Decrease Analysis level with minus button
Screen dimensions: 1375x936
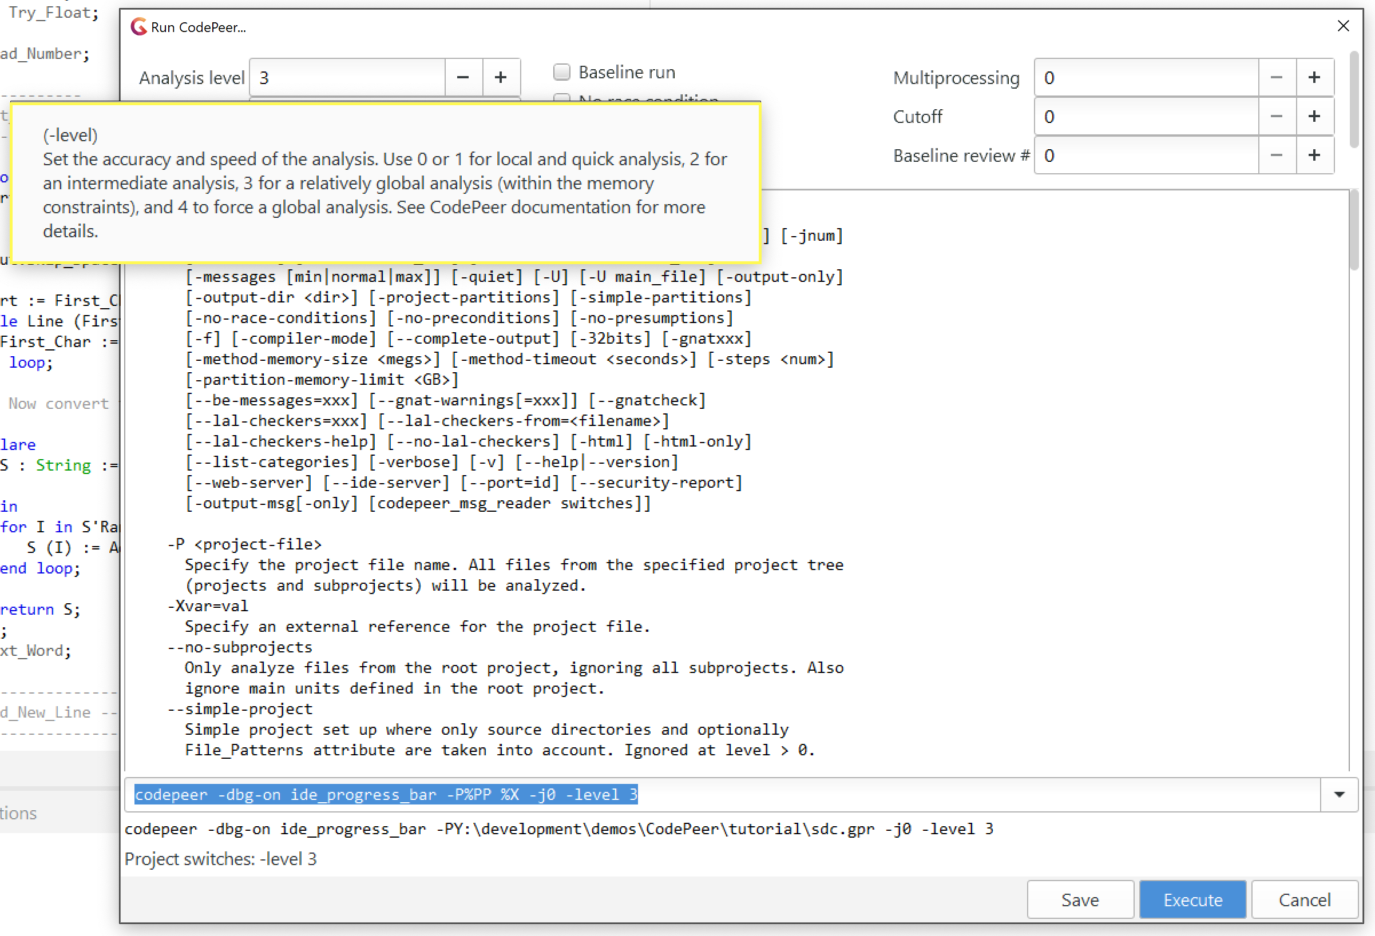click(x=463, y=77)
